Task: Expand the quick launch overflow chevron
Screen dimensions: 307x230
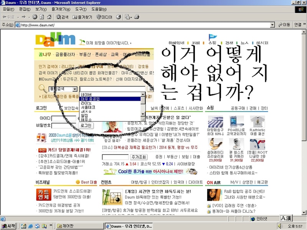Action: point(51,225)
